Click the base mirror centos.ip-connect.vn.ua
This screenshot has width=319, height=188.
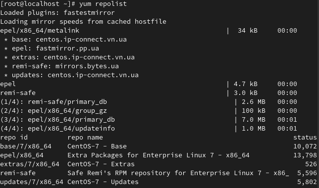point(81,40)
